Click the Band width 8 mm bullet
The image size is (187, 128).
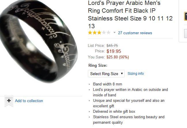click(107, 84)
